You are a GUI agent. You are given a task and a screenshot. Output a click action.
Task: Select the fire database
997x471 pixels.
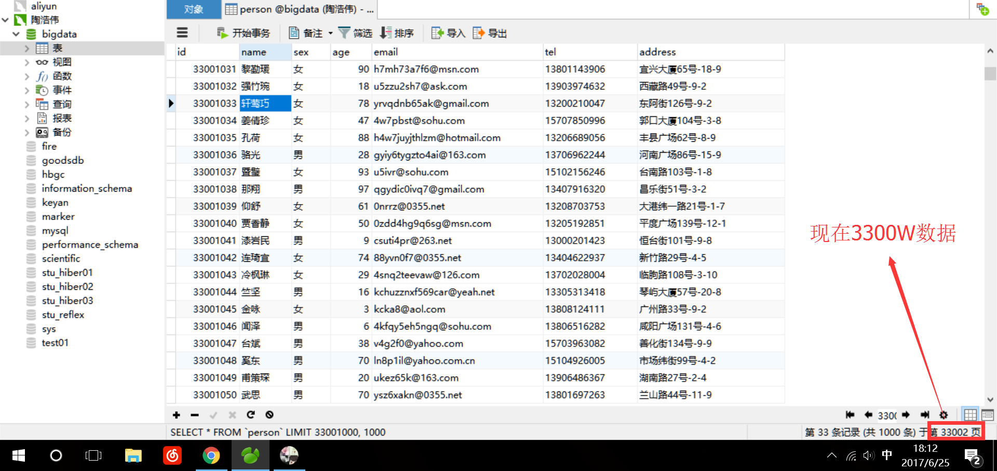(x=49, y=146)
